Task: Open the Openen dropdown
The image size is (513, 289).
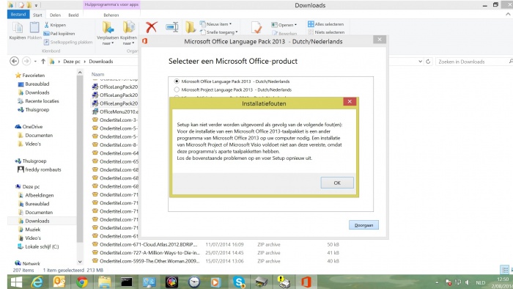Action: tap(284, 24)
